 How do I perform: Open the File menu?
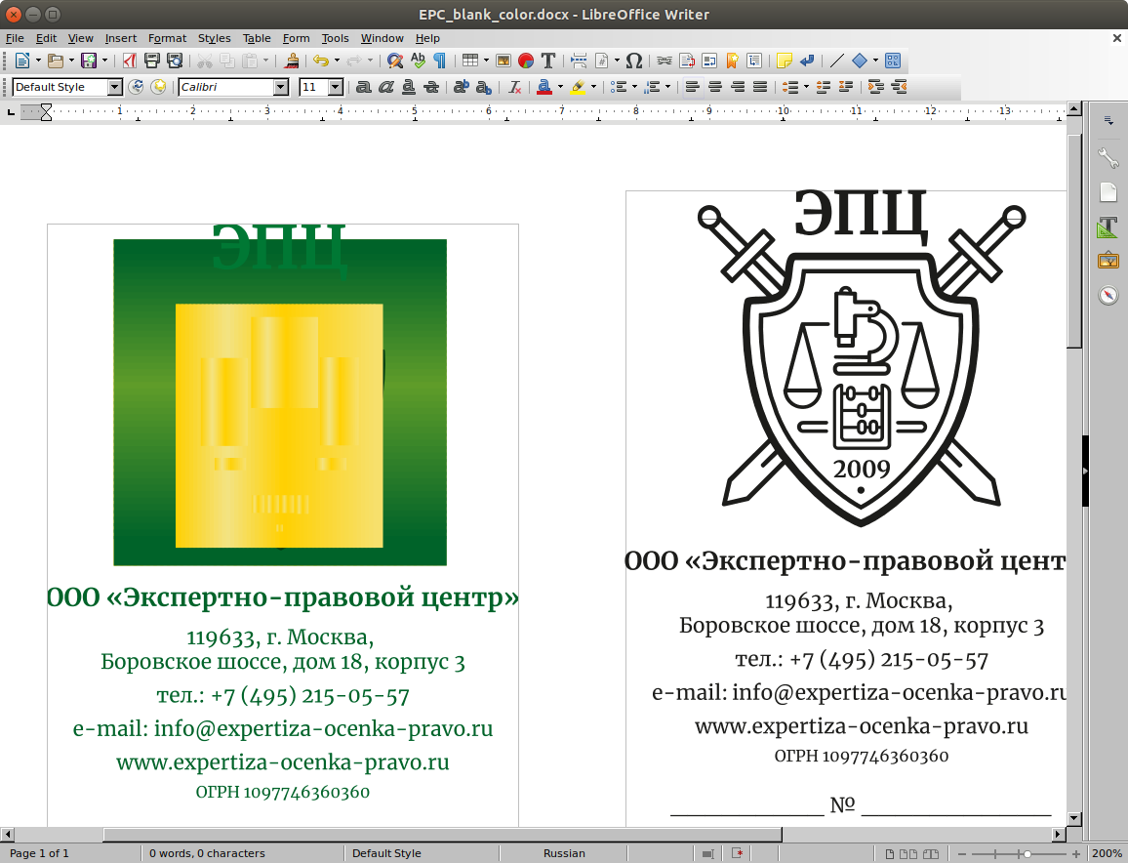pos(15,38)
